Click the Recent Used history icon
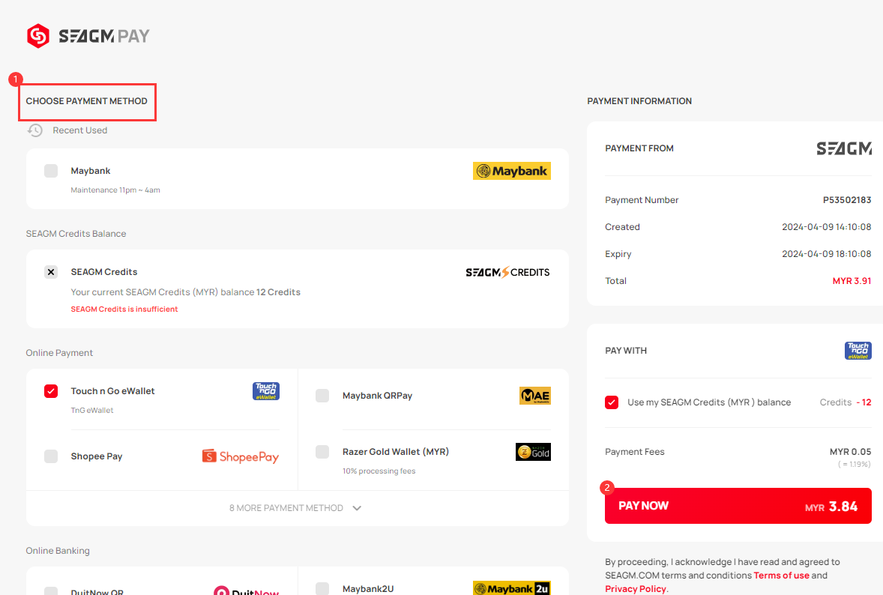The image size is (883, 595). 35,130
